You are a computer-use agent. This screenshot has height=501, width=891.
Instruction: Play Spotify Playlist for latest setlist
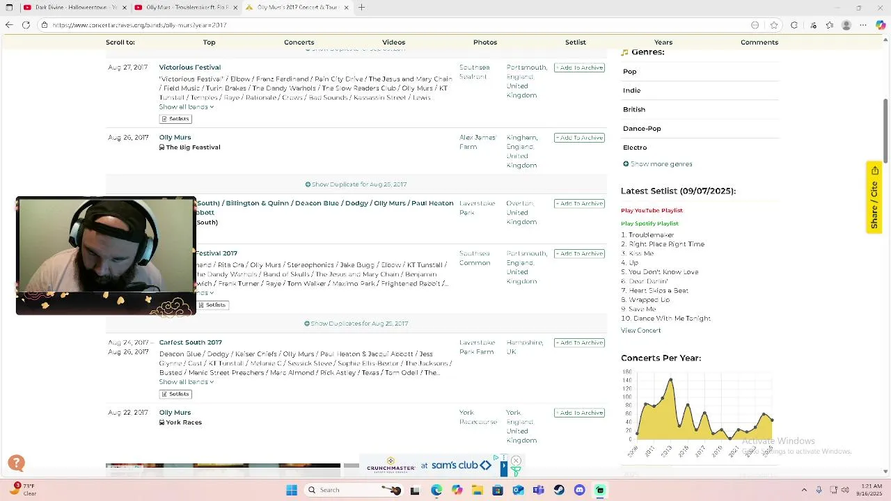coord(649,223)
